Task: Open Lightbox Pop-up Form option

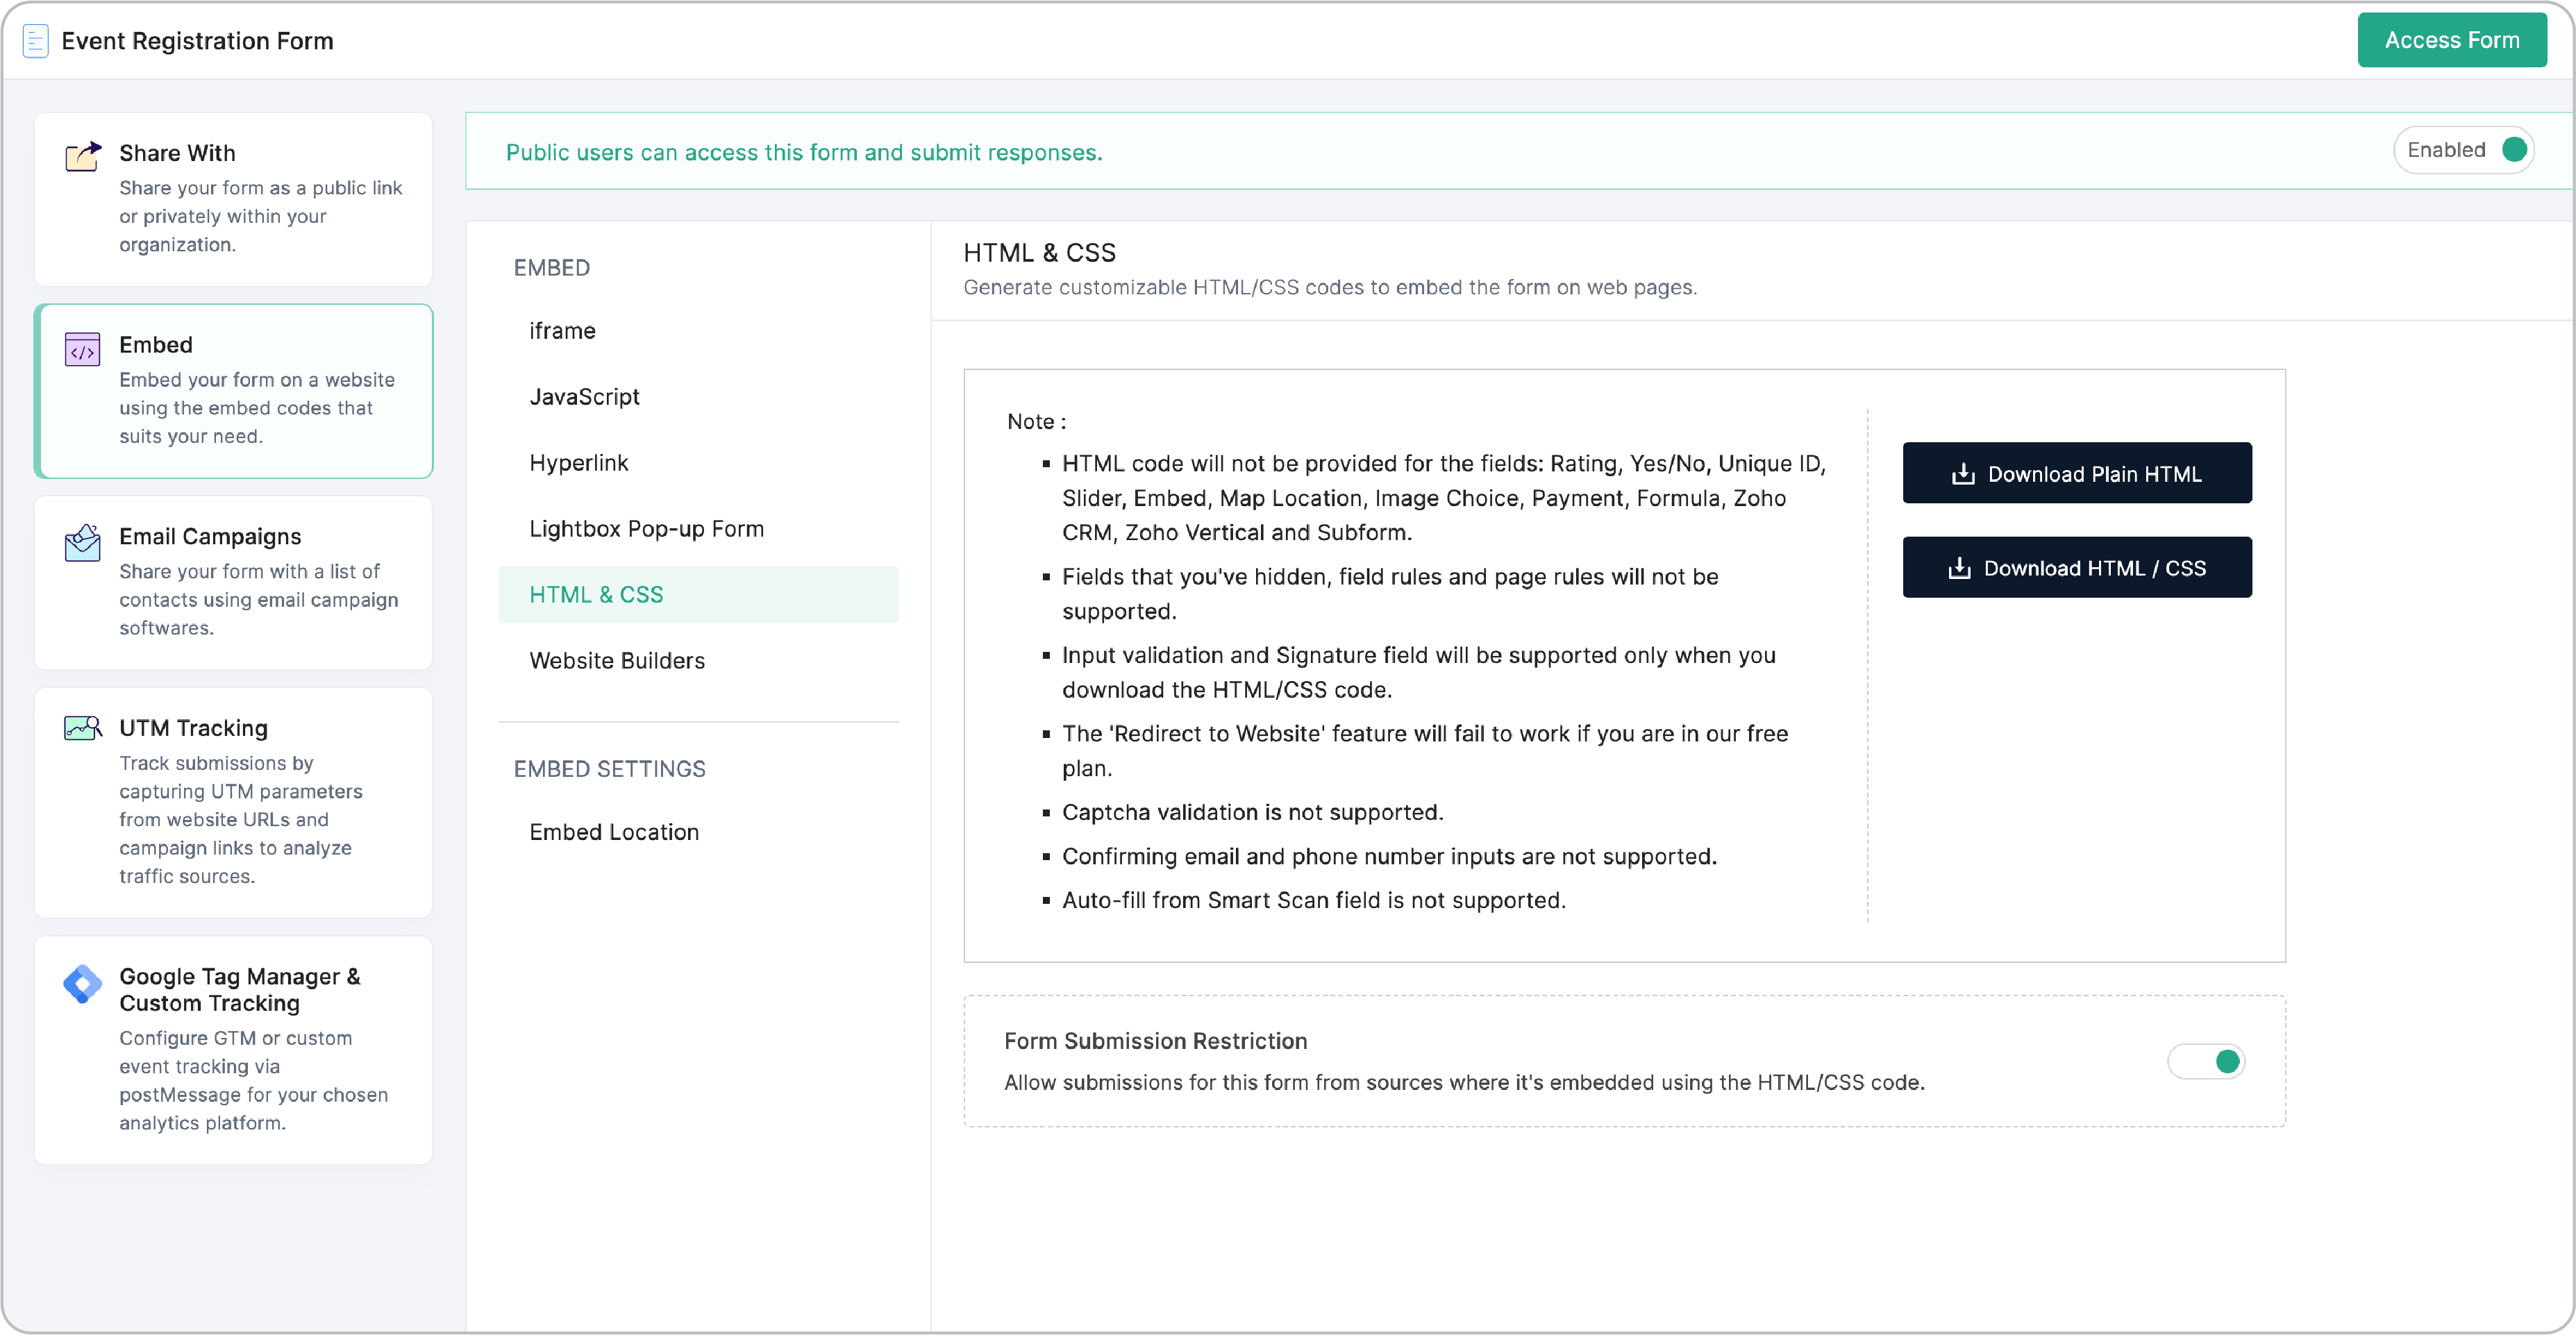Action: [646, 529]
